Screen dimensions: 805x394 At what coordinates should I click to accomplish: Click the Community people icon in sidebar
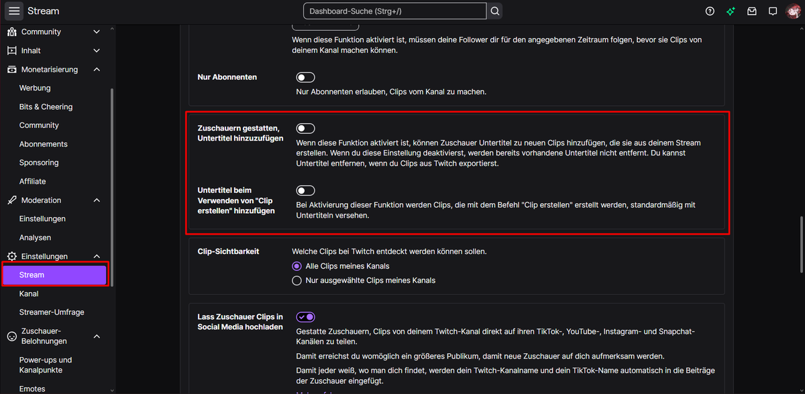pos(11,31)
